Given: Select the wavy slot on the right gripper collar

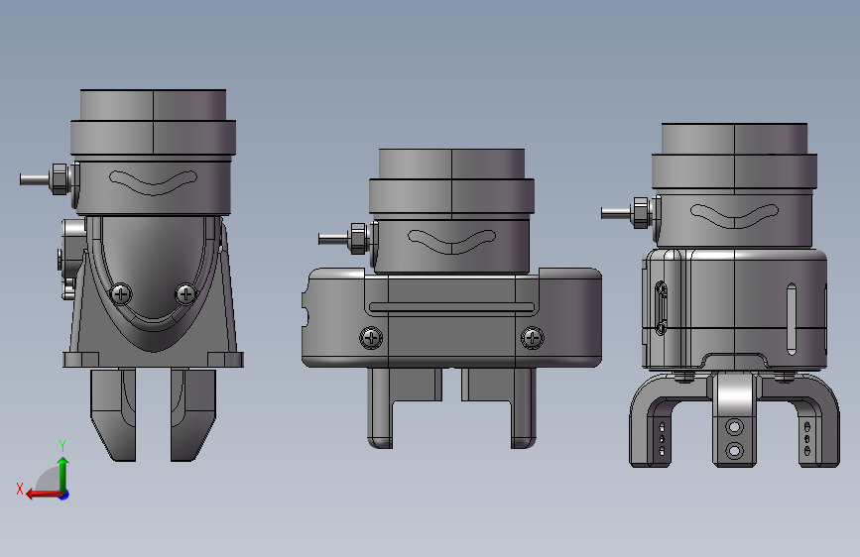Looking at the screenshot, I should click(x=734, y=216).
